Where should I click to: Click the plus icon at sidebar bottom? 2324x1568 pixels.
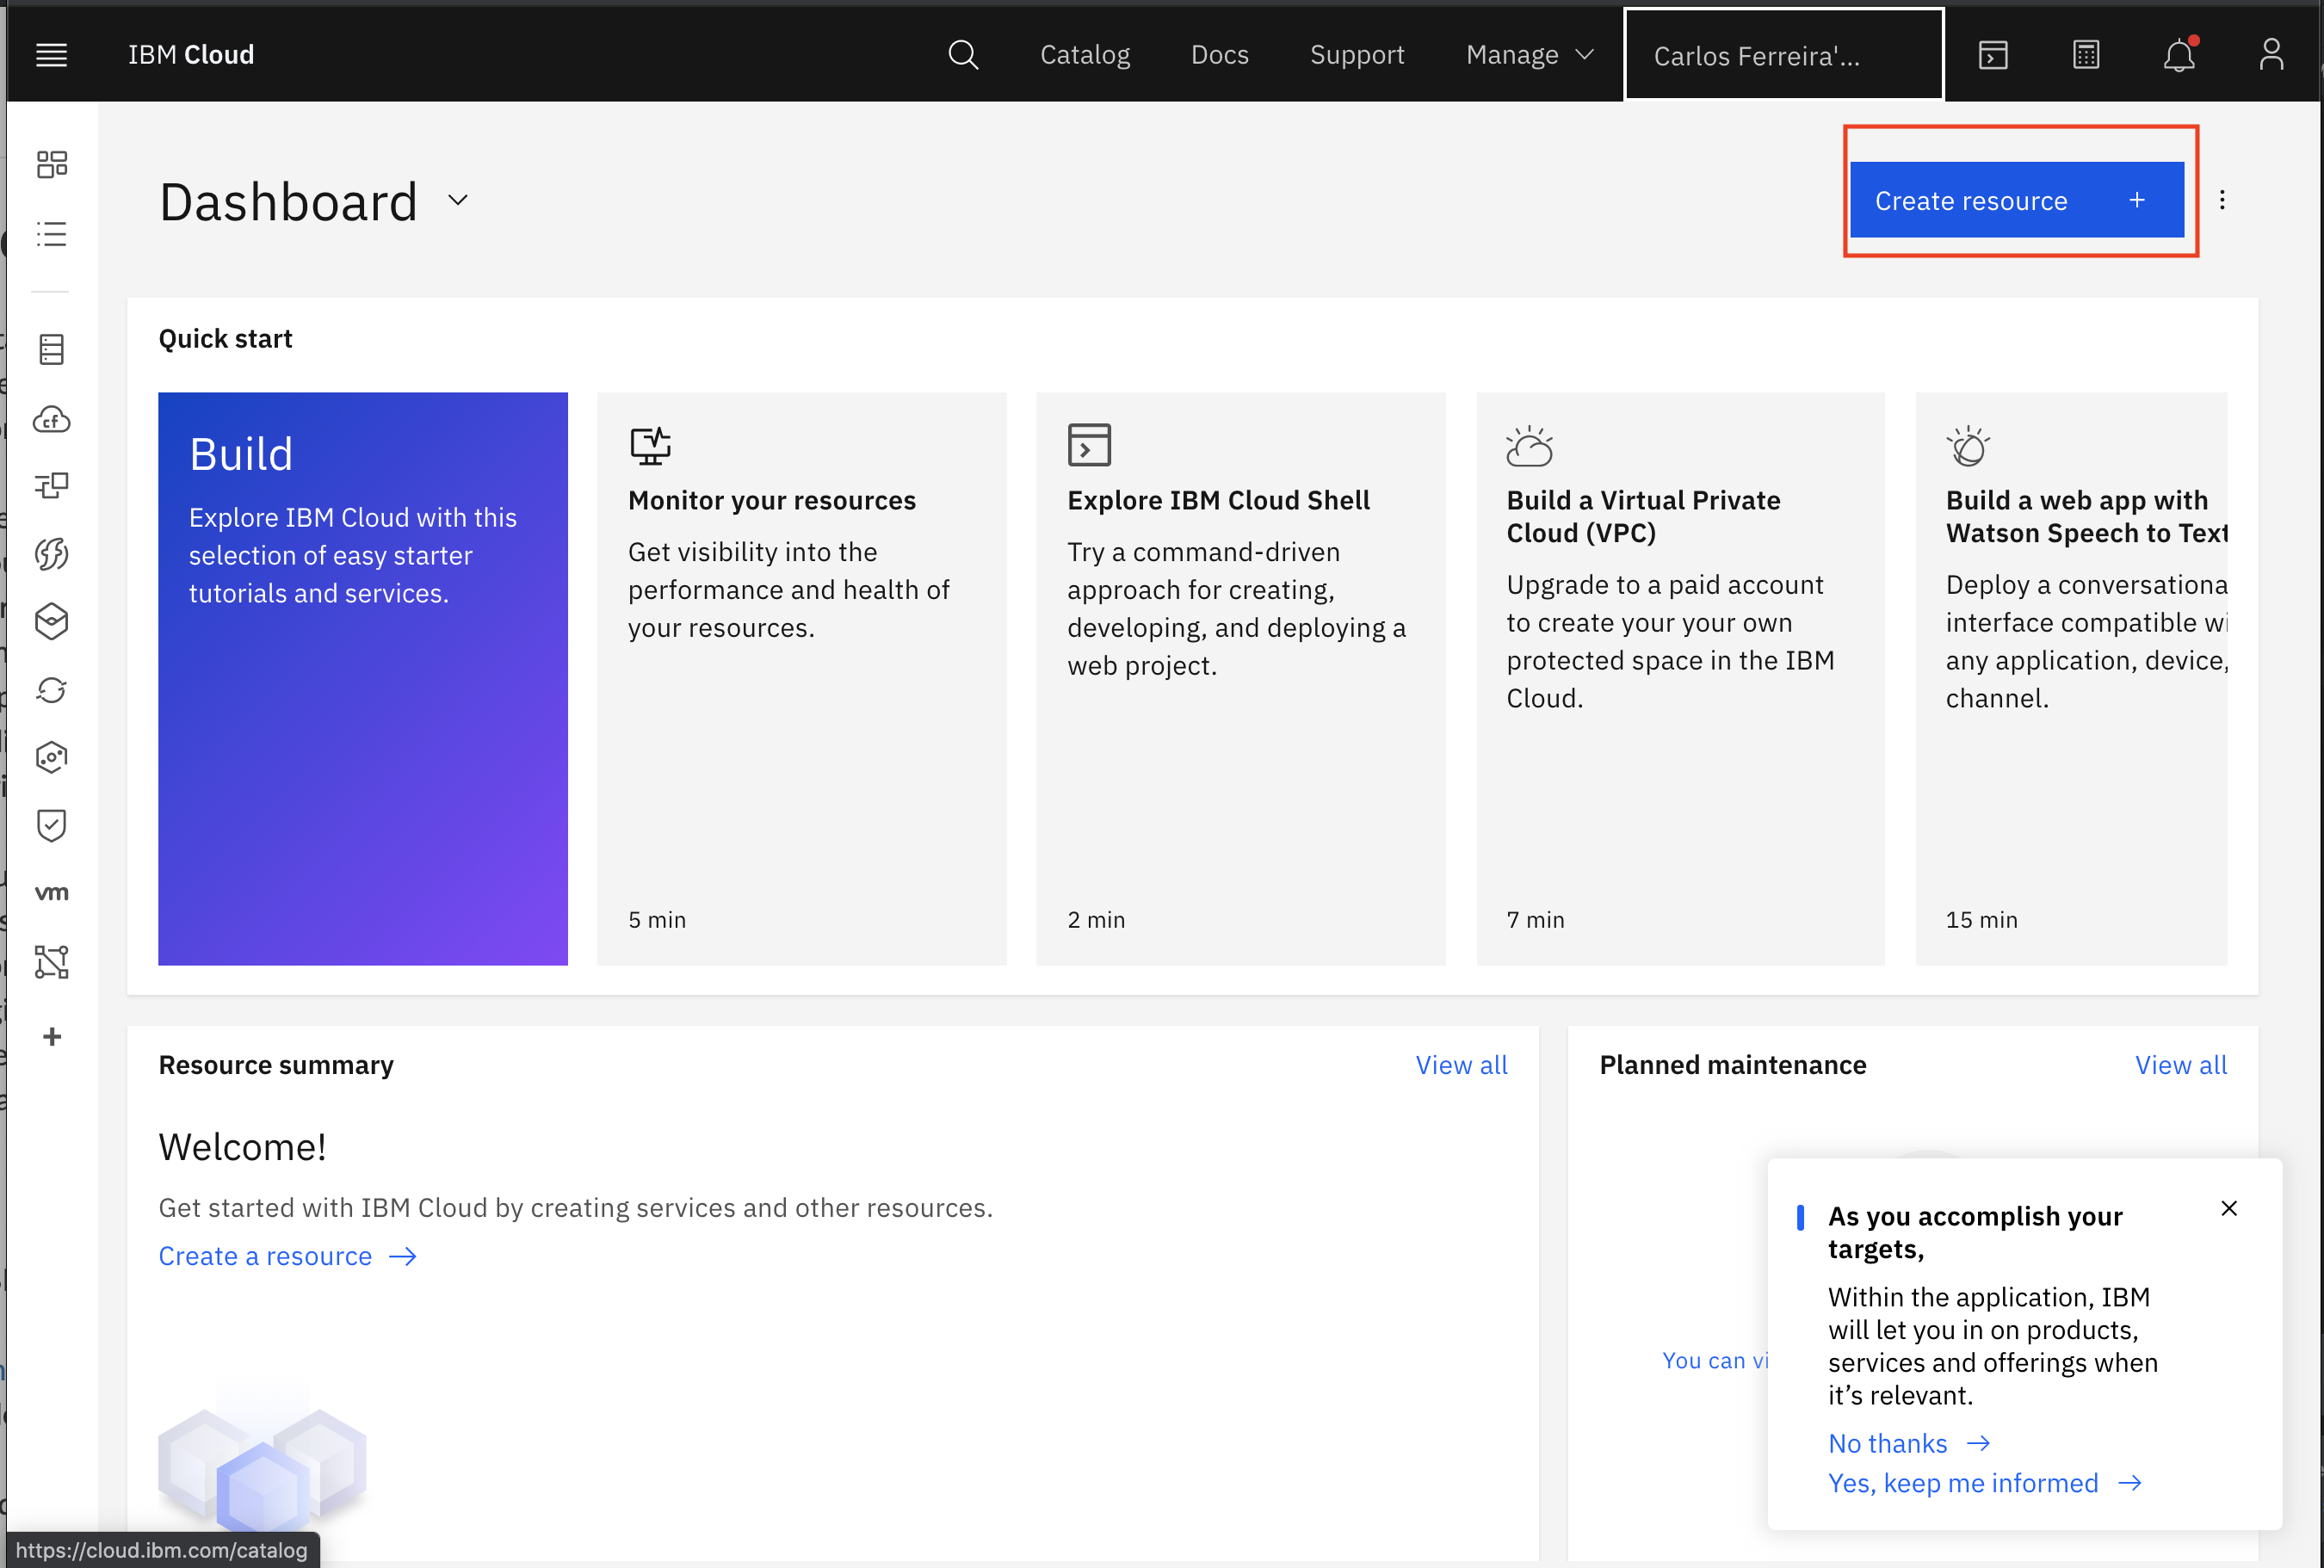pyautogui.click(x=52, y=1036)
